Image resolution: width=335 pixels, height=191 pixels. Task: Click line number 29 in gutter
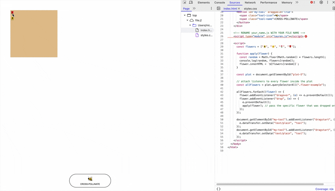click(222, 47)
